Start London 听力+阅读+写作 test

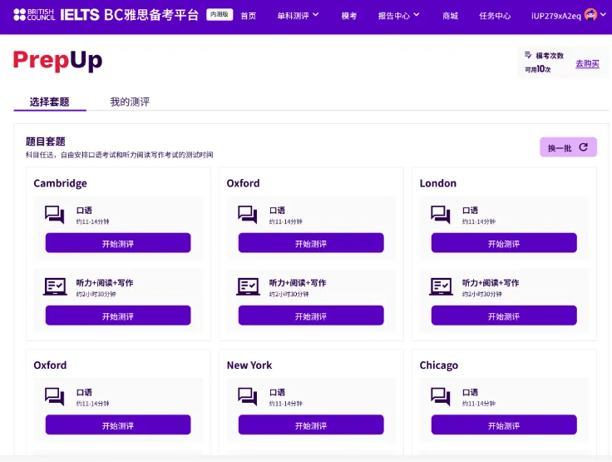coord(504,315)
